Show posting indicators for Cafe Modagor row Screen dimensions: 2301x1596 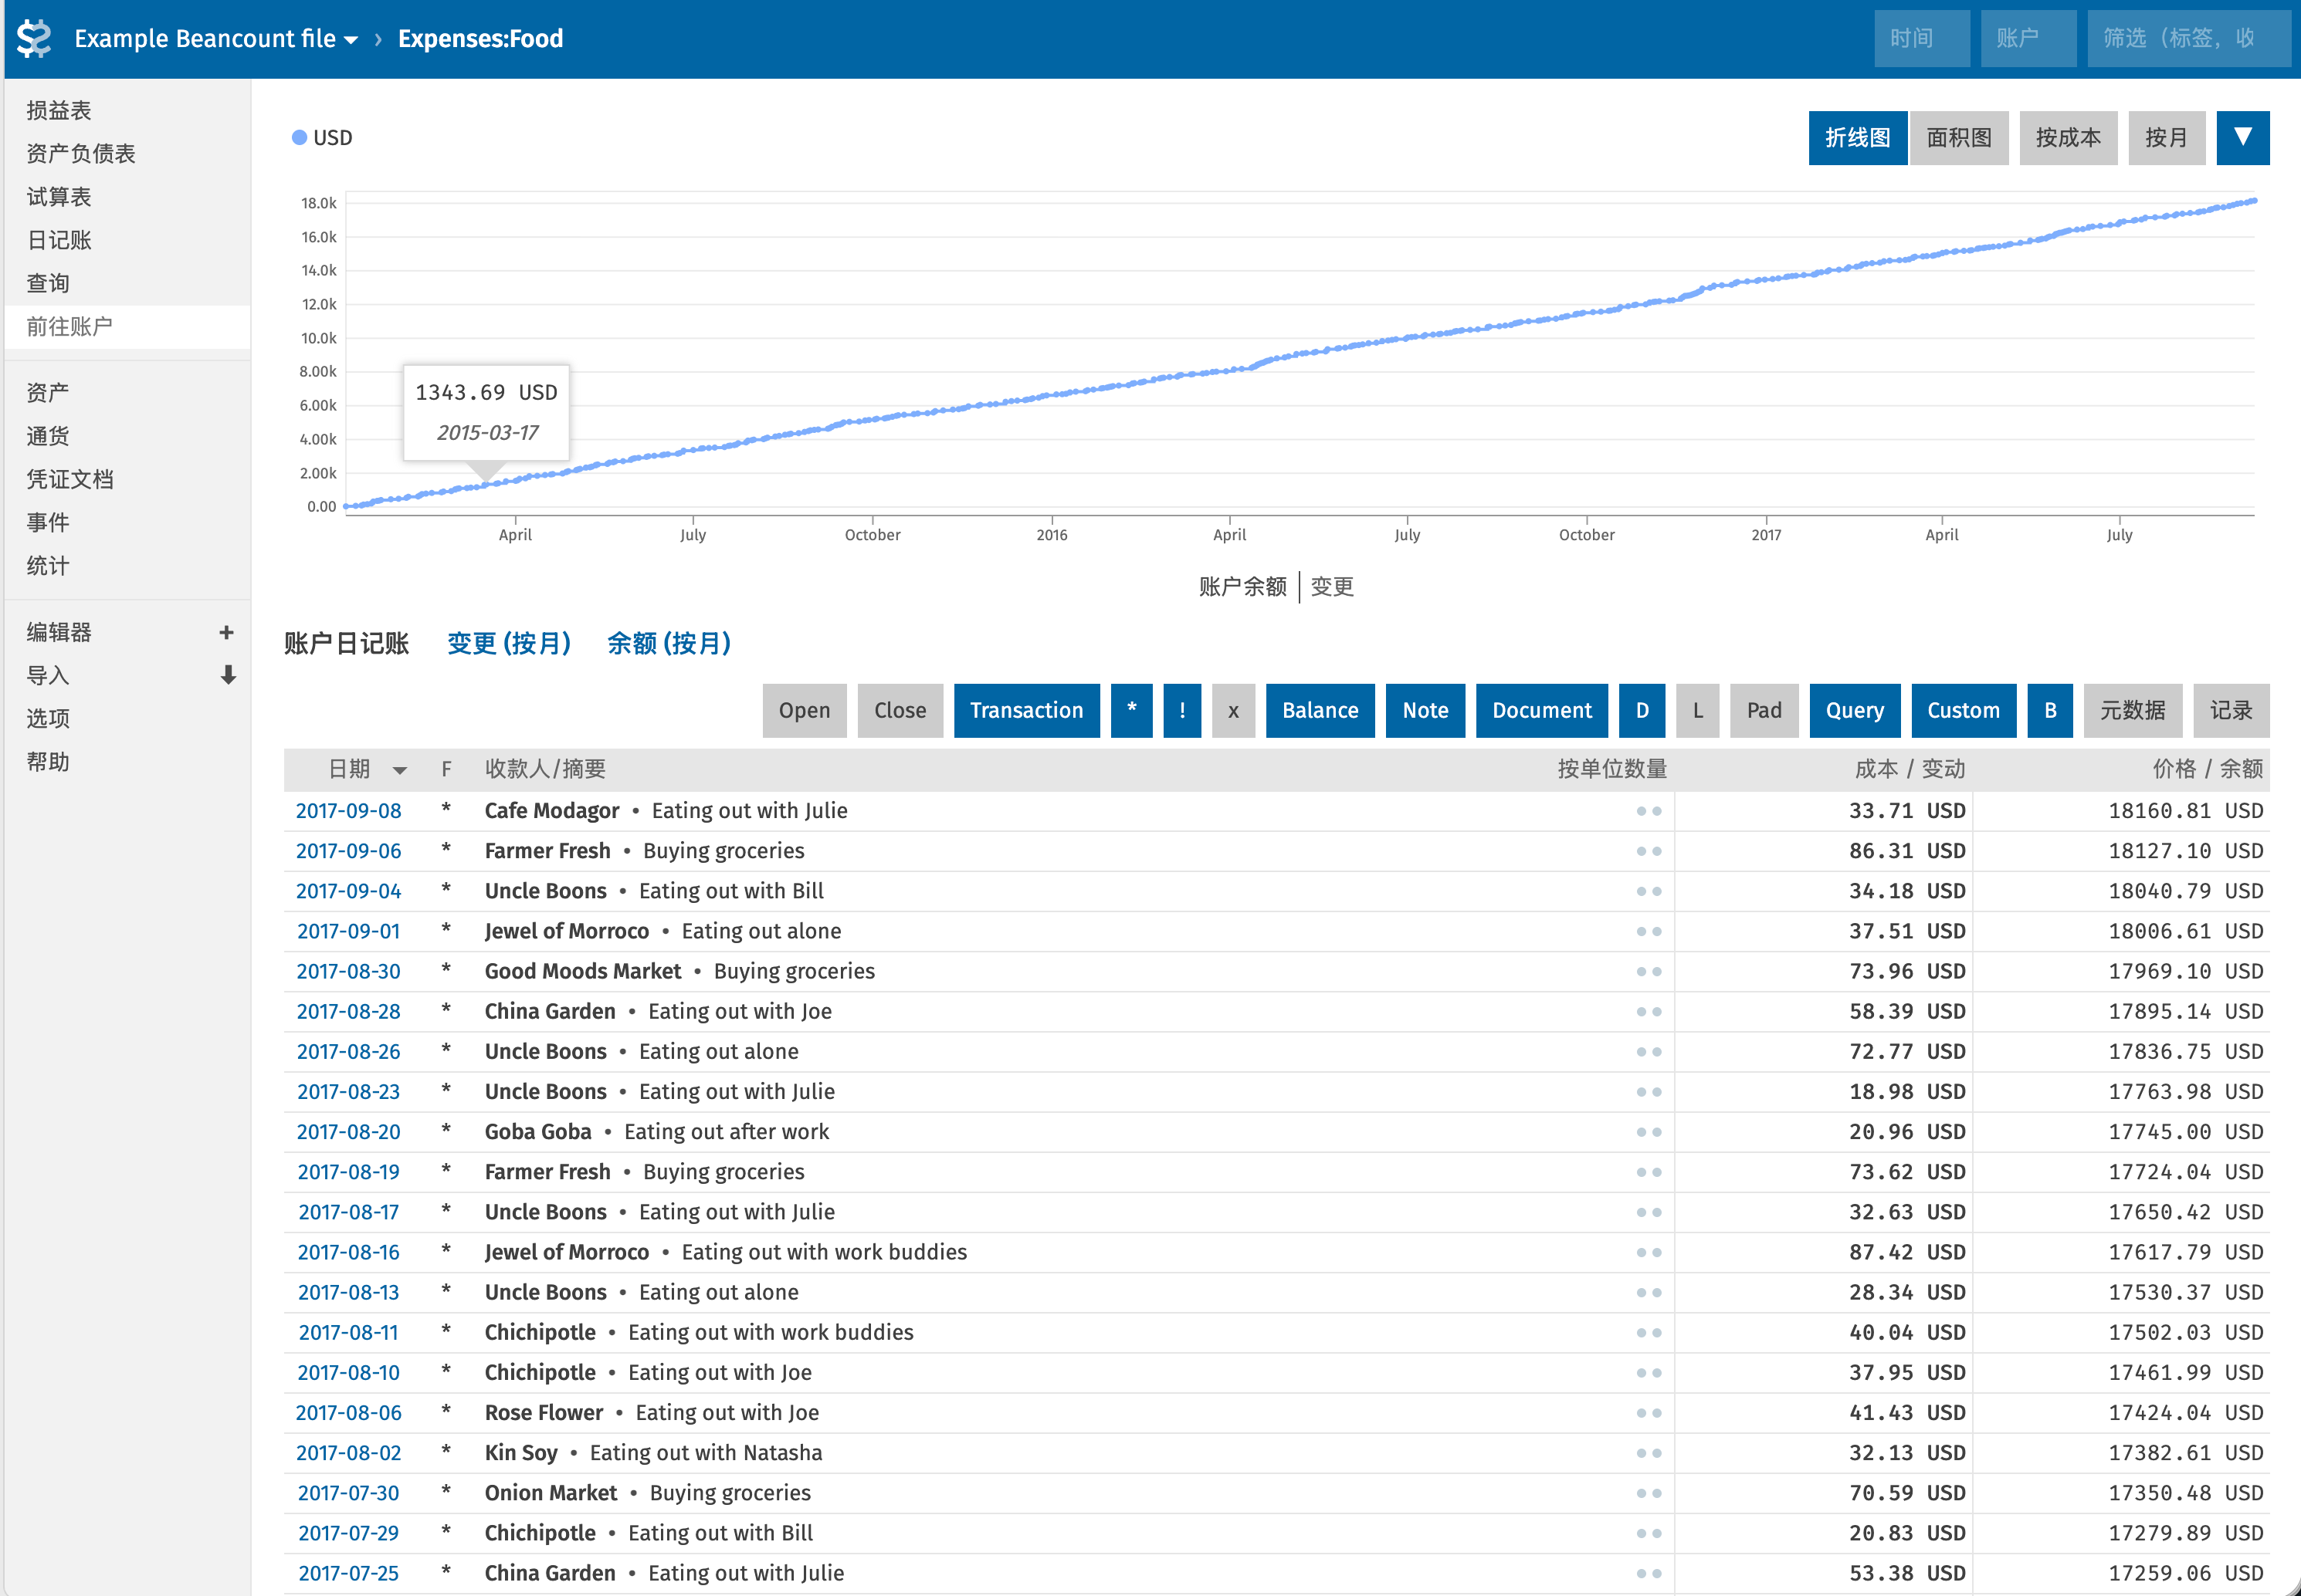(1649, 811)
